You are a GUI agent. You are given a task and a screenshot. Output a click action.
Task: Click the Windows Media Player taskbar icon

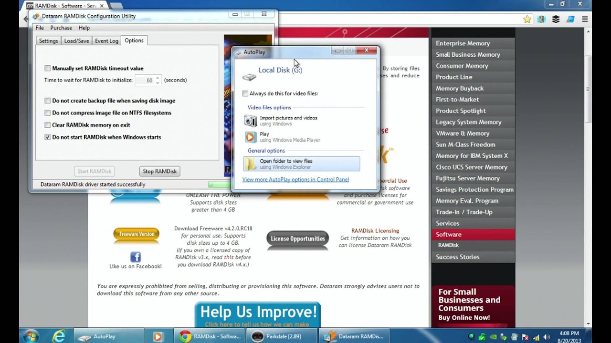(x=158, y=336)
